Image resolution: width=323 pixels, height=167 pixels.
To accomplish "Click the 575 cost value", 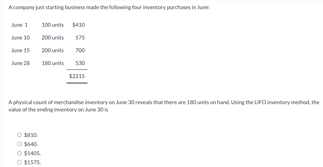I will [x=80, y=38].
